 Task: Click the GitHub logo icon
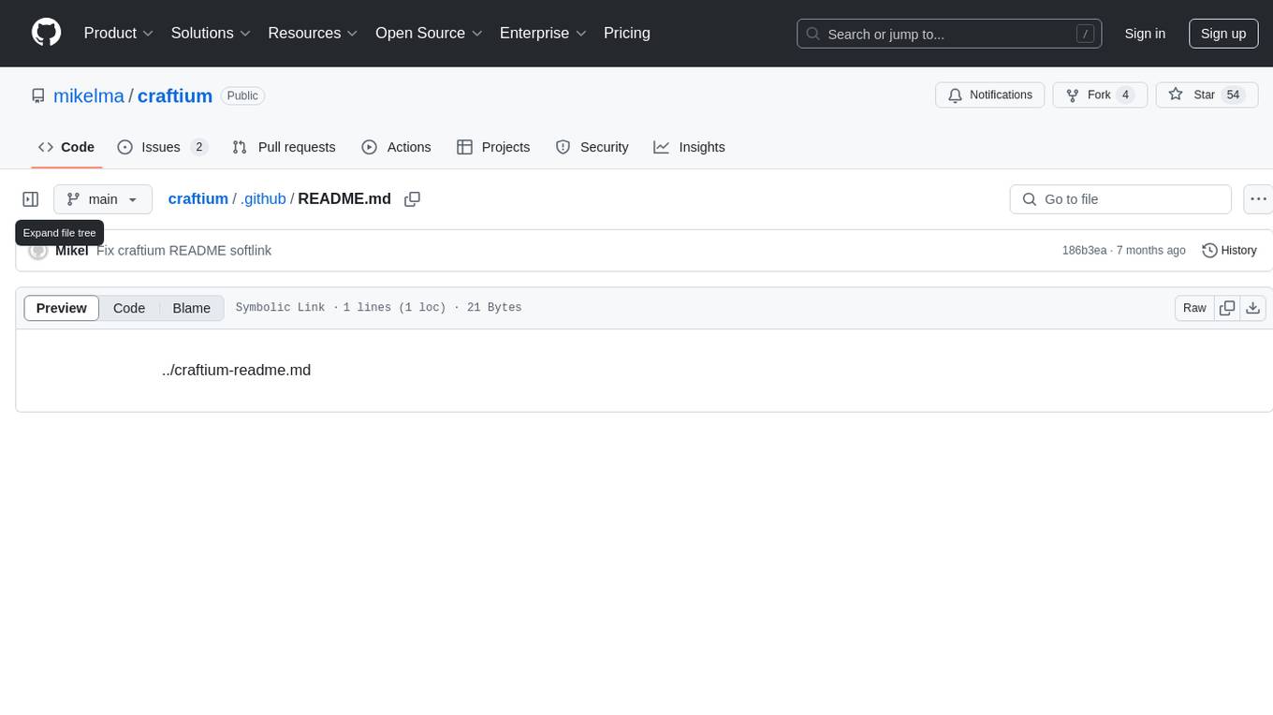point(46,33)
